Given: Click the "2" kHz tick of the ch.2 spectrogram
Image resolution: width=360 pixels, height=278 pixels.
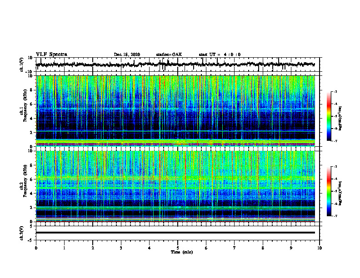Looking at the screenshot, I should click(x=31, y=208).
